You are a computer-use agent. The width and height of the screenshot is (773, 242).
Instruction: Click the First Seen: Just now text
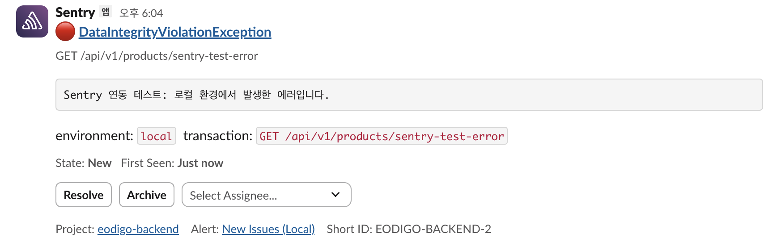tap(172, 163)
